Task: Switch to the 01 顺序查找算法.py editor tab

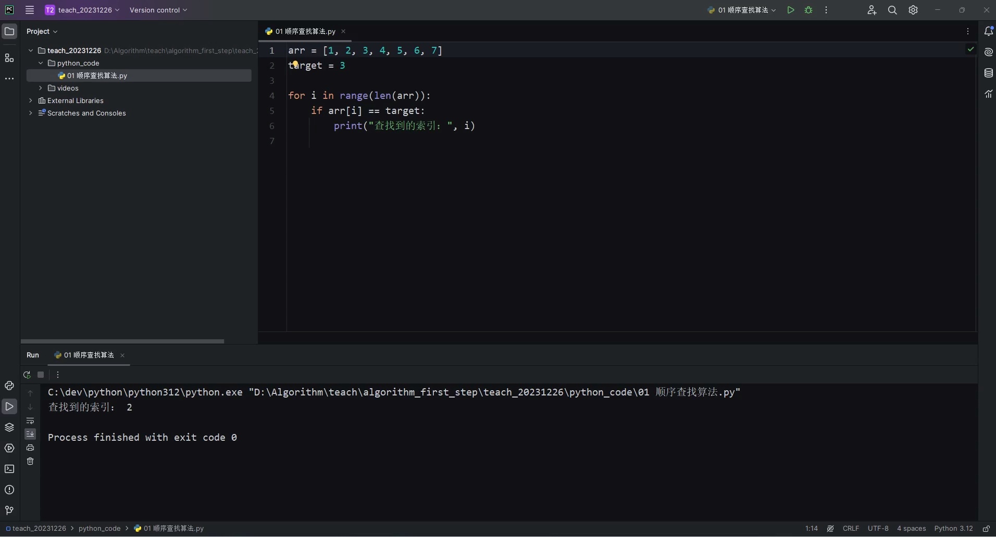Action: click(x=304, y=31)
